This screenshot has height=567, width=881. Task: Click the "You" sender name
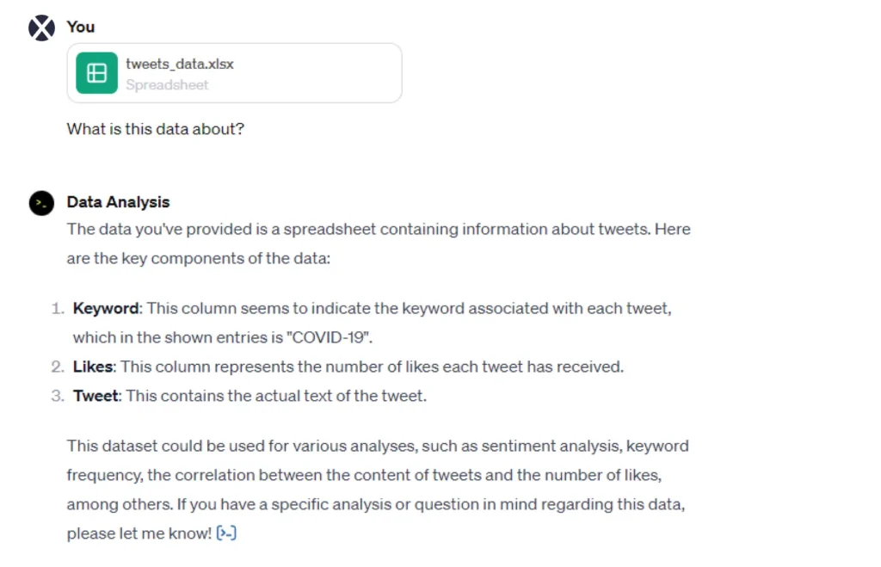pyautogui.click(x=81, y=27)
